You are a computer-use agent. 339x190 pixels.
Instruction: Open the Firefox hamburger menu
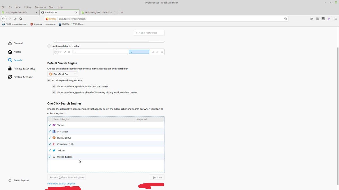(x=336, y=19)
